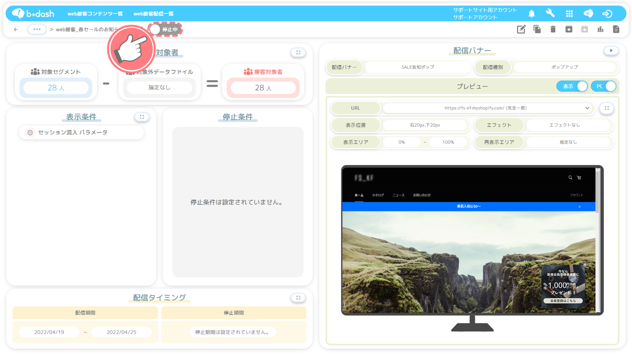This screenshot has width=632, height=355.
Task: Expand preview with fullscreen icon beside URL
Action: pyautogui.click(x=607, y=108)
